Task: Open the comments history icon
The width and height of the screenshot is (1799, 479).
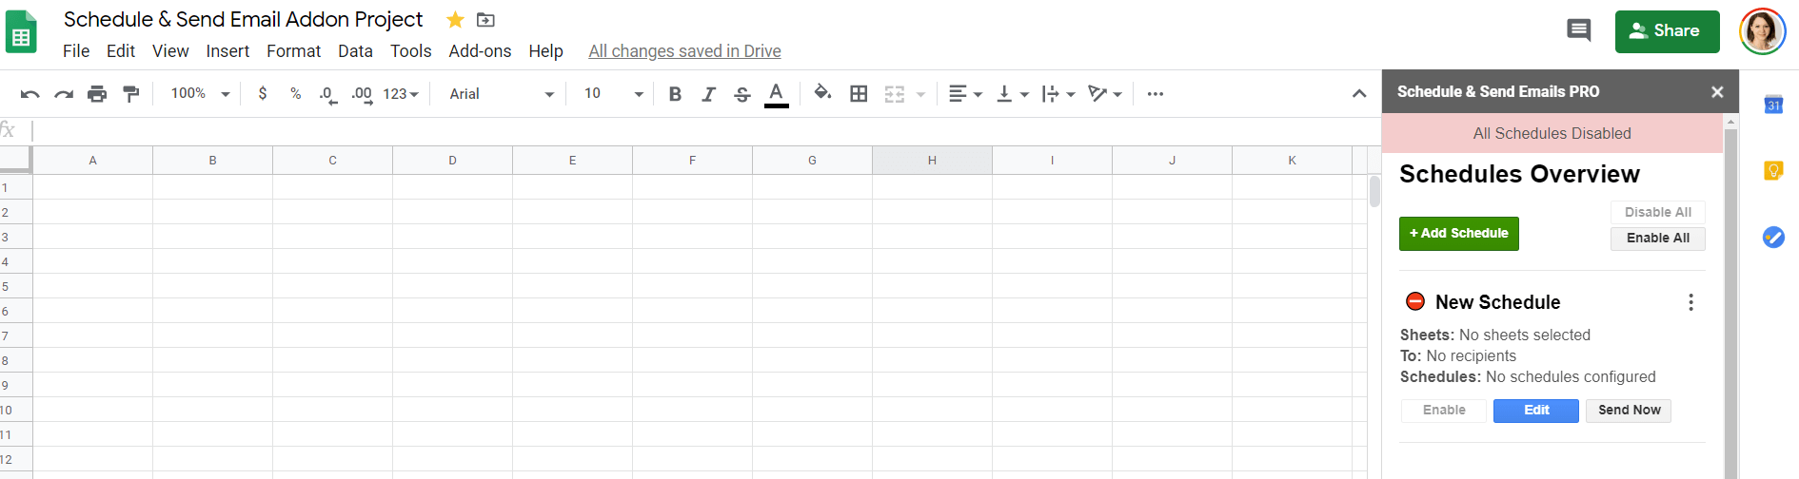Action: (x=1578, y=30)
